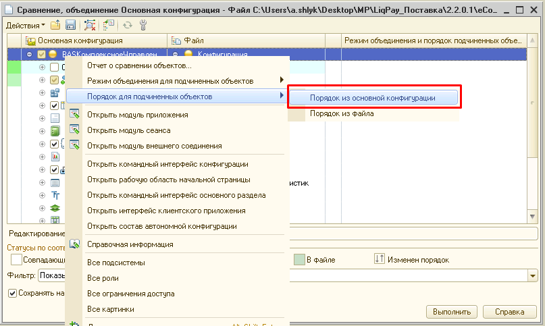
Task: Toggle the Совпадающ... status checkbox
Action: (x=16, y=260)
